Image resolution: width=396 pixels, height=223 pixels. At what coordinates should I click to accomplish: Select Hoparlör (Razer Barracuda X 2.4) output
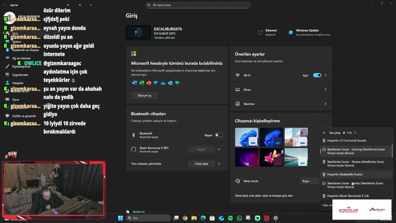point(356,196)
